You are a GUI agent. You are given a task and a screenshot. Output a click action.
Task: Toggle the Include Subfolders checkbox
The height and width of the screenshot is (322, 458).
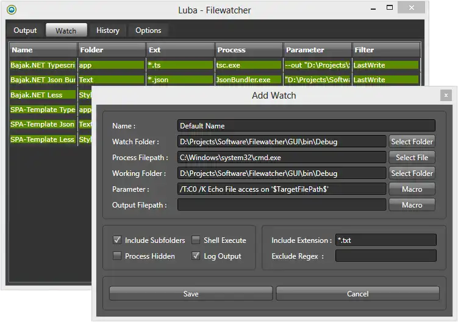pyautogui.click(x=117, y=240)
